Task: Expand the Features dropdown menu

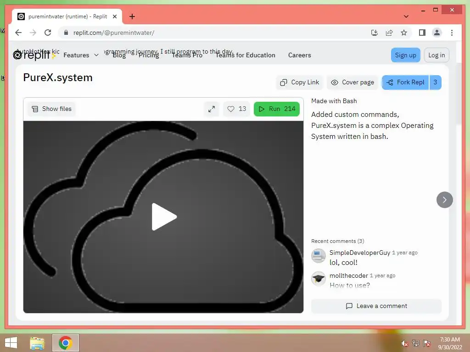Action: (81, 55)
